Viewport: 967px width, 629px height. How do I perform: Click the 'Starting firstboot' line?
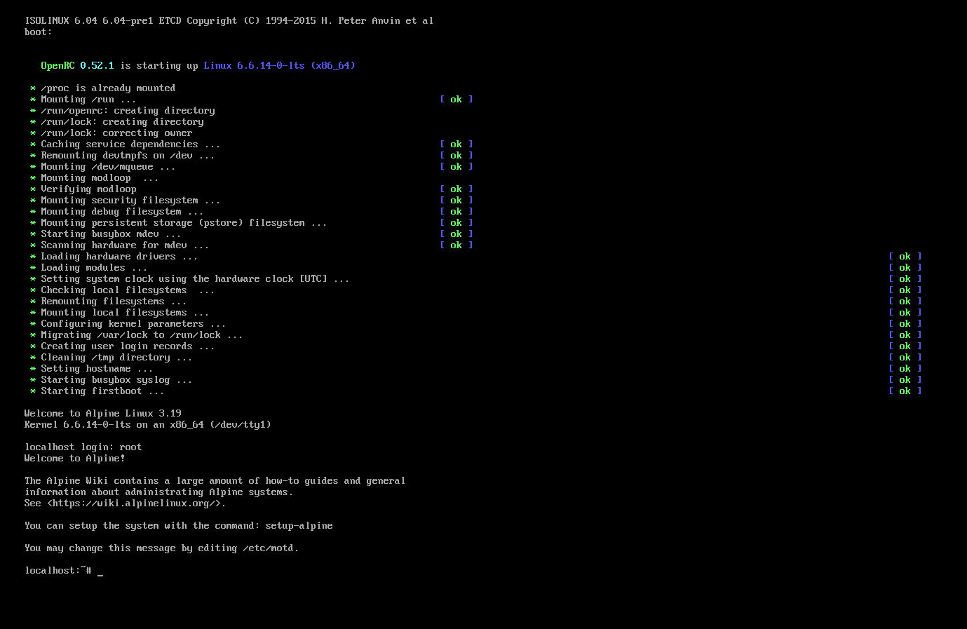pyautogui.click(x=102, y=391)
